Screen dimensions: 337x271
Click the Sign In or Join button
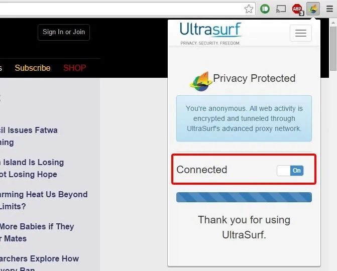[x=64, y=32]
